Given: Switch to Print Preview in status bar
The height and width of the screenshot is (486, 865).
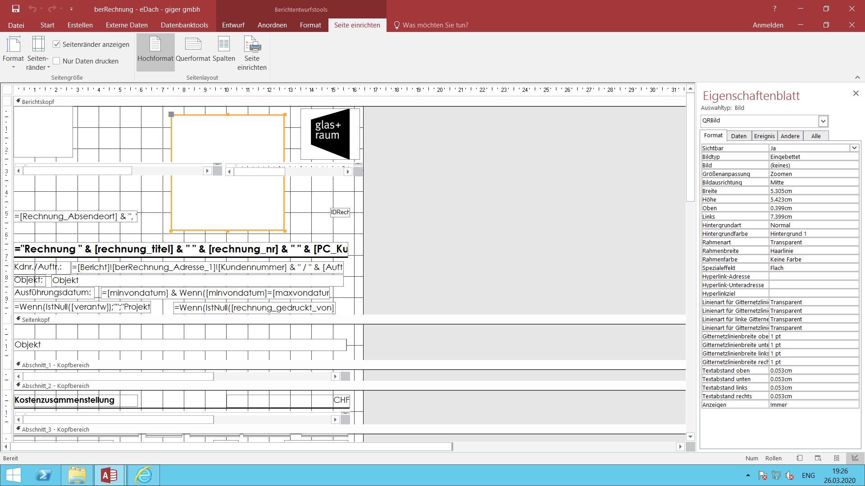Looking at the screenshot, I should [x=818, y=458].
